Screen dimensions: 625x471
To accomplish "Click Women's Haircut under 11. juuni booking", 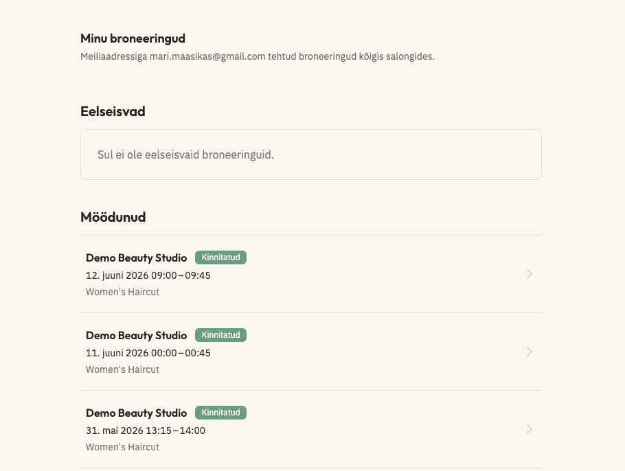I will [122, 369].
